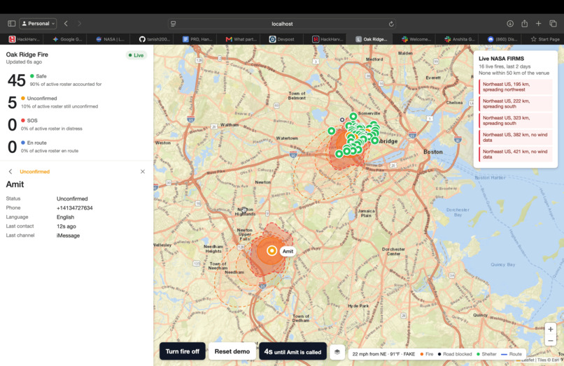
Task: Switch to the NASA tab
Action: tap(110, 39)
